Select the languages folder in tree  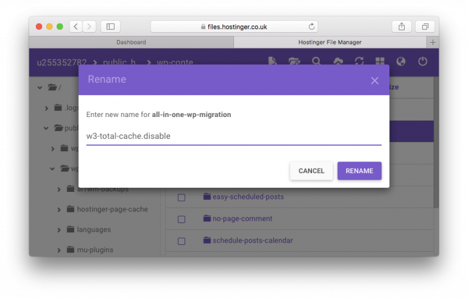(x=94, y=230)
